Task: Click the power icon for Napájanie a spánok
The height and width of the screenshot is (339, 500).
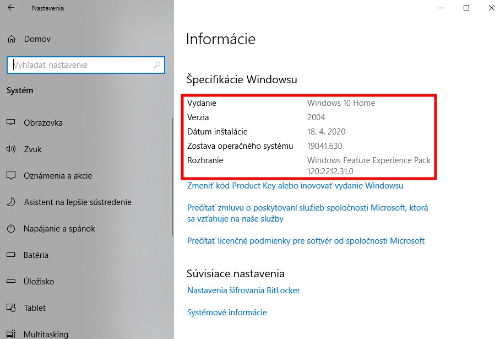Action: point(11,229)
